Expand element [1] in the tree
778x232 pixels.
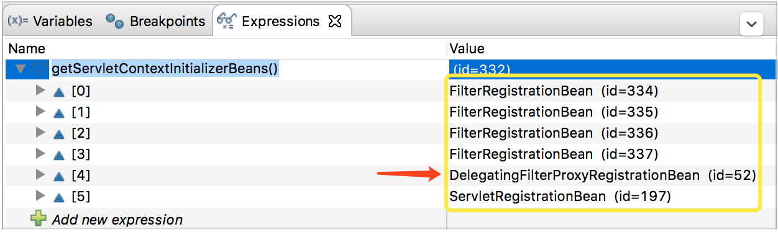(x=41, y=112)
